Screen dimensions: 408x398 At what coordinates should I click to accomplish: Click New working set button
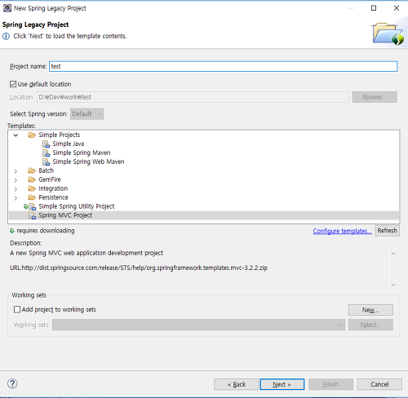click(370, 310)
